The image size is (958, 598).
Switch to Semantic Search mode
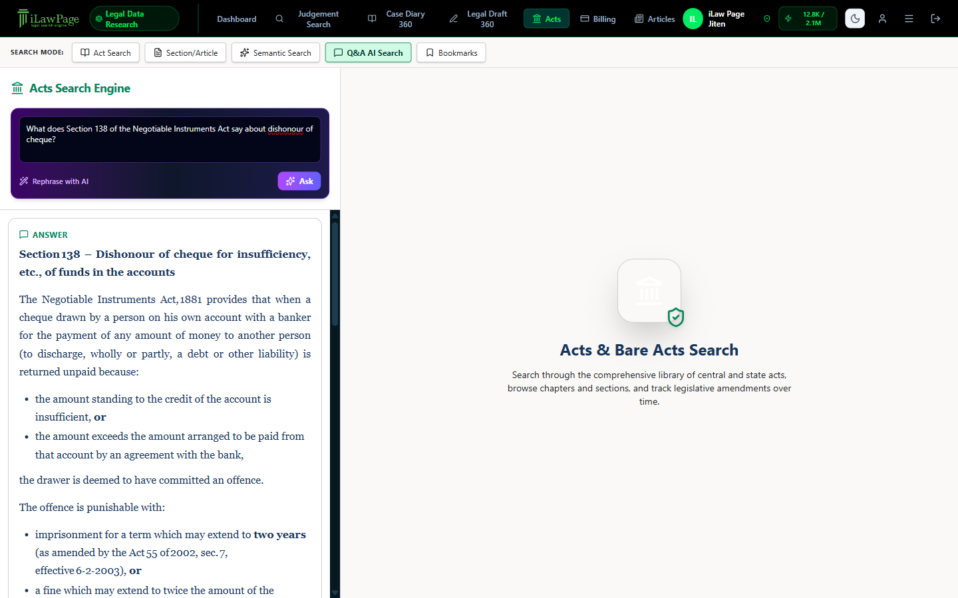point(275,52)
